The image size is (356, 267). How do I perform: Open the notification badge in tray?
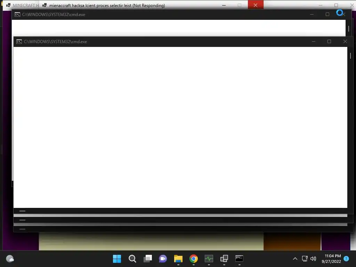[x=346, y=259]
